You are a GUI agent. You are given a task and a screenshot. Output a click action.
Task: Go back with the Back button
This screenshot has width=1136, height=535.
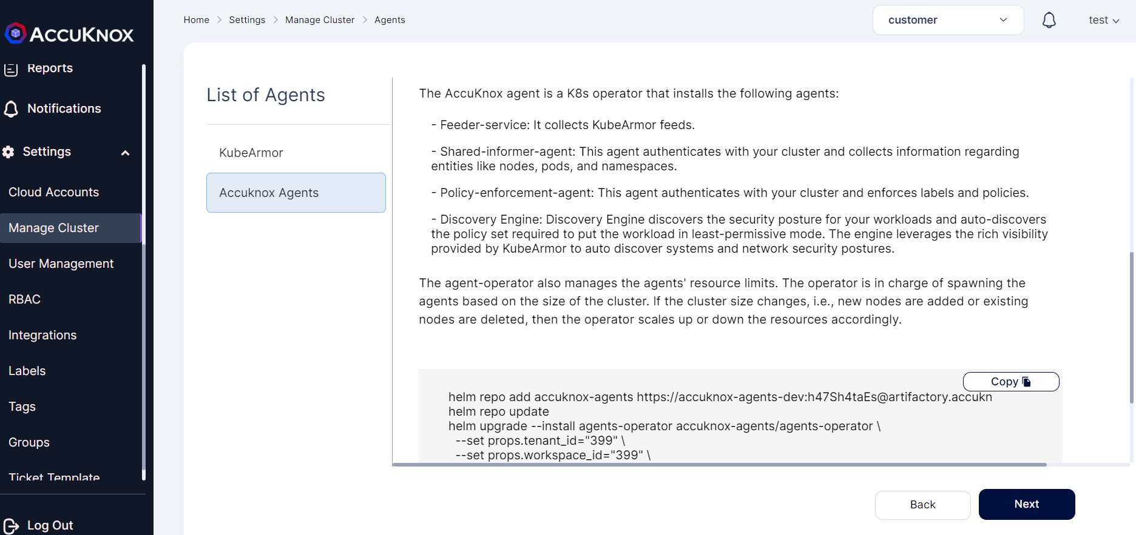922,505
